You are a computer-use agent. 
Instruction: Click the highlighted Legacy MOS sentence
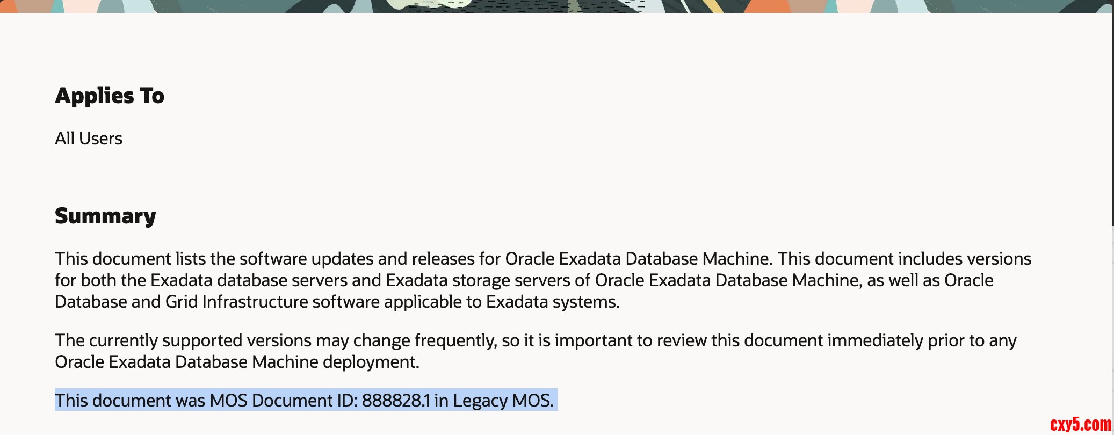point(304,401)
